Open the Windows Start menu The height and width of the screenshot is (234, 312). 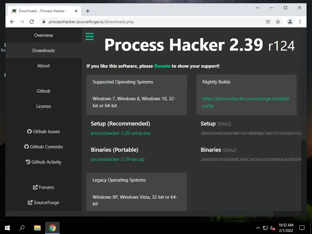pos(7,228)
